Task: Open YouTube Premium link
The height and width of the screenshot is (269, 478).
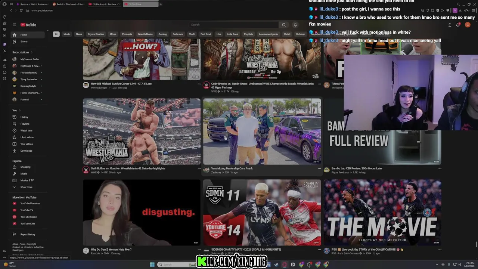Action: point(27,203)
